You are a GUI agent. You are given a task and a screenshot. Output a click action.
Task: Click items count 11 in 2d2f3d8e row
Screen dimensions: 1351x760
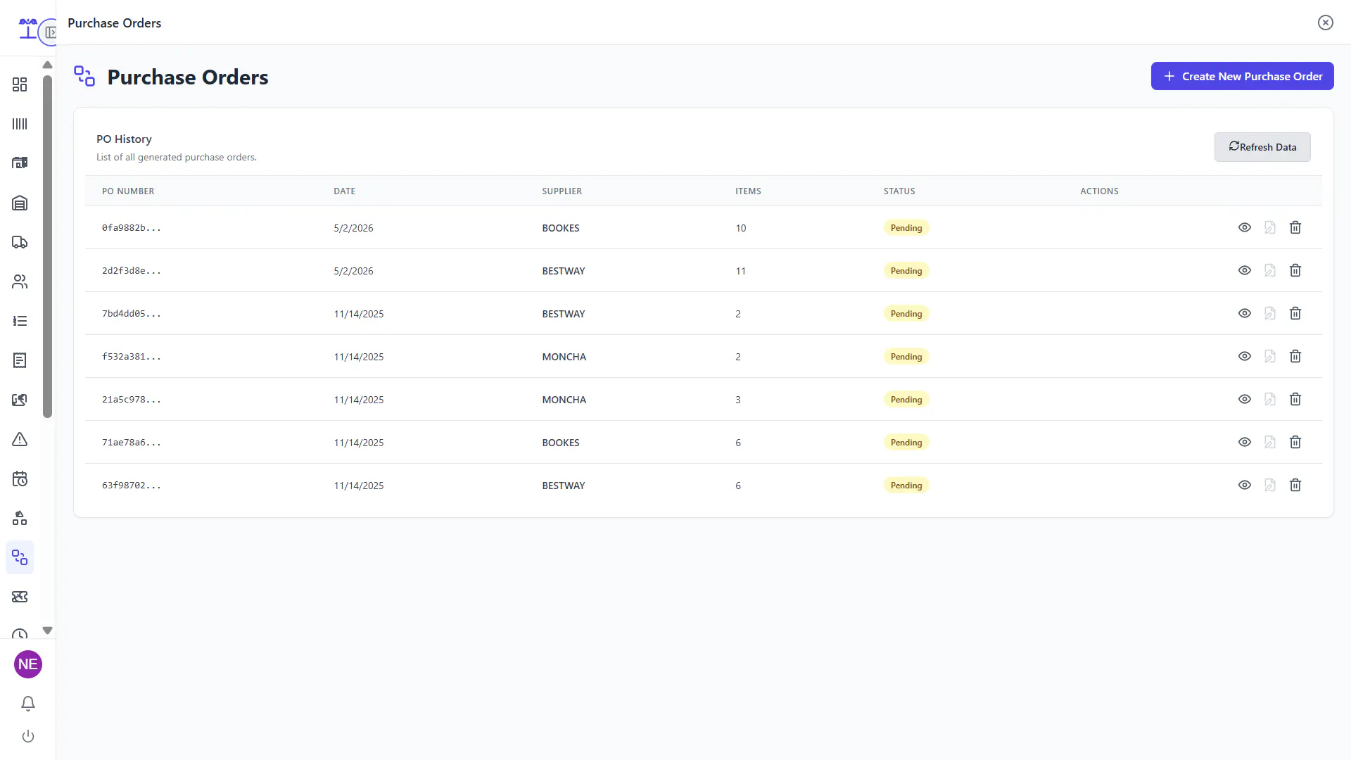tap(740, 271)
